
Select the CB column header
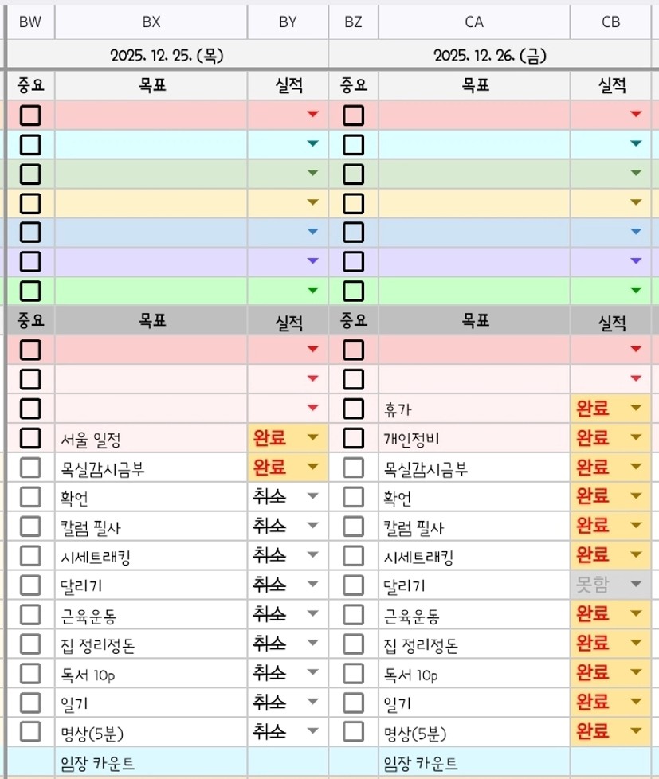coord(610,22)
